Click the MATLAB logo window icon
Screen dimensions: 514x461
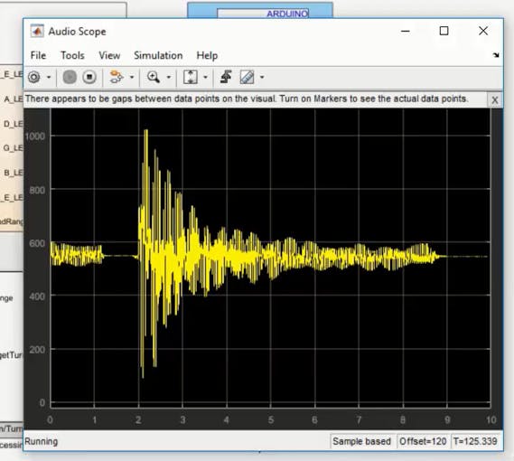click(x=37, y=32)
